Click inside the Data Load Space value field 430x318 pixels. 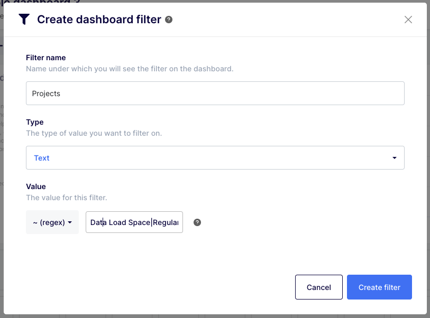point(134,222)
